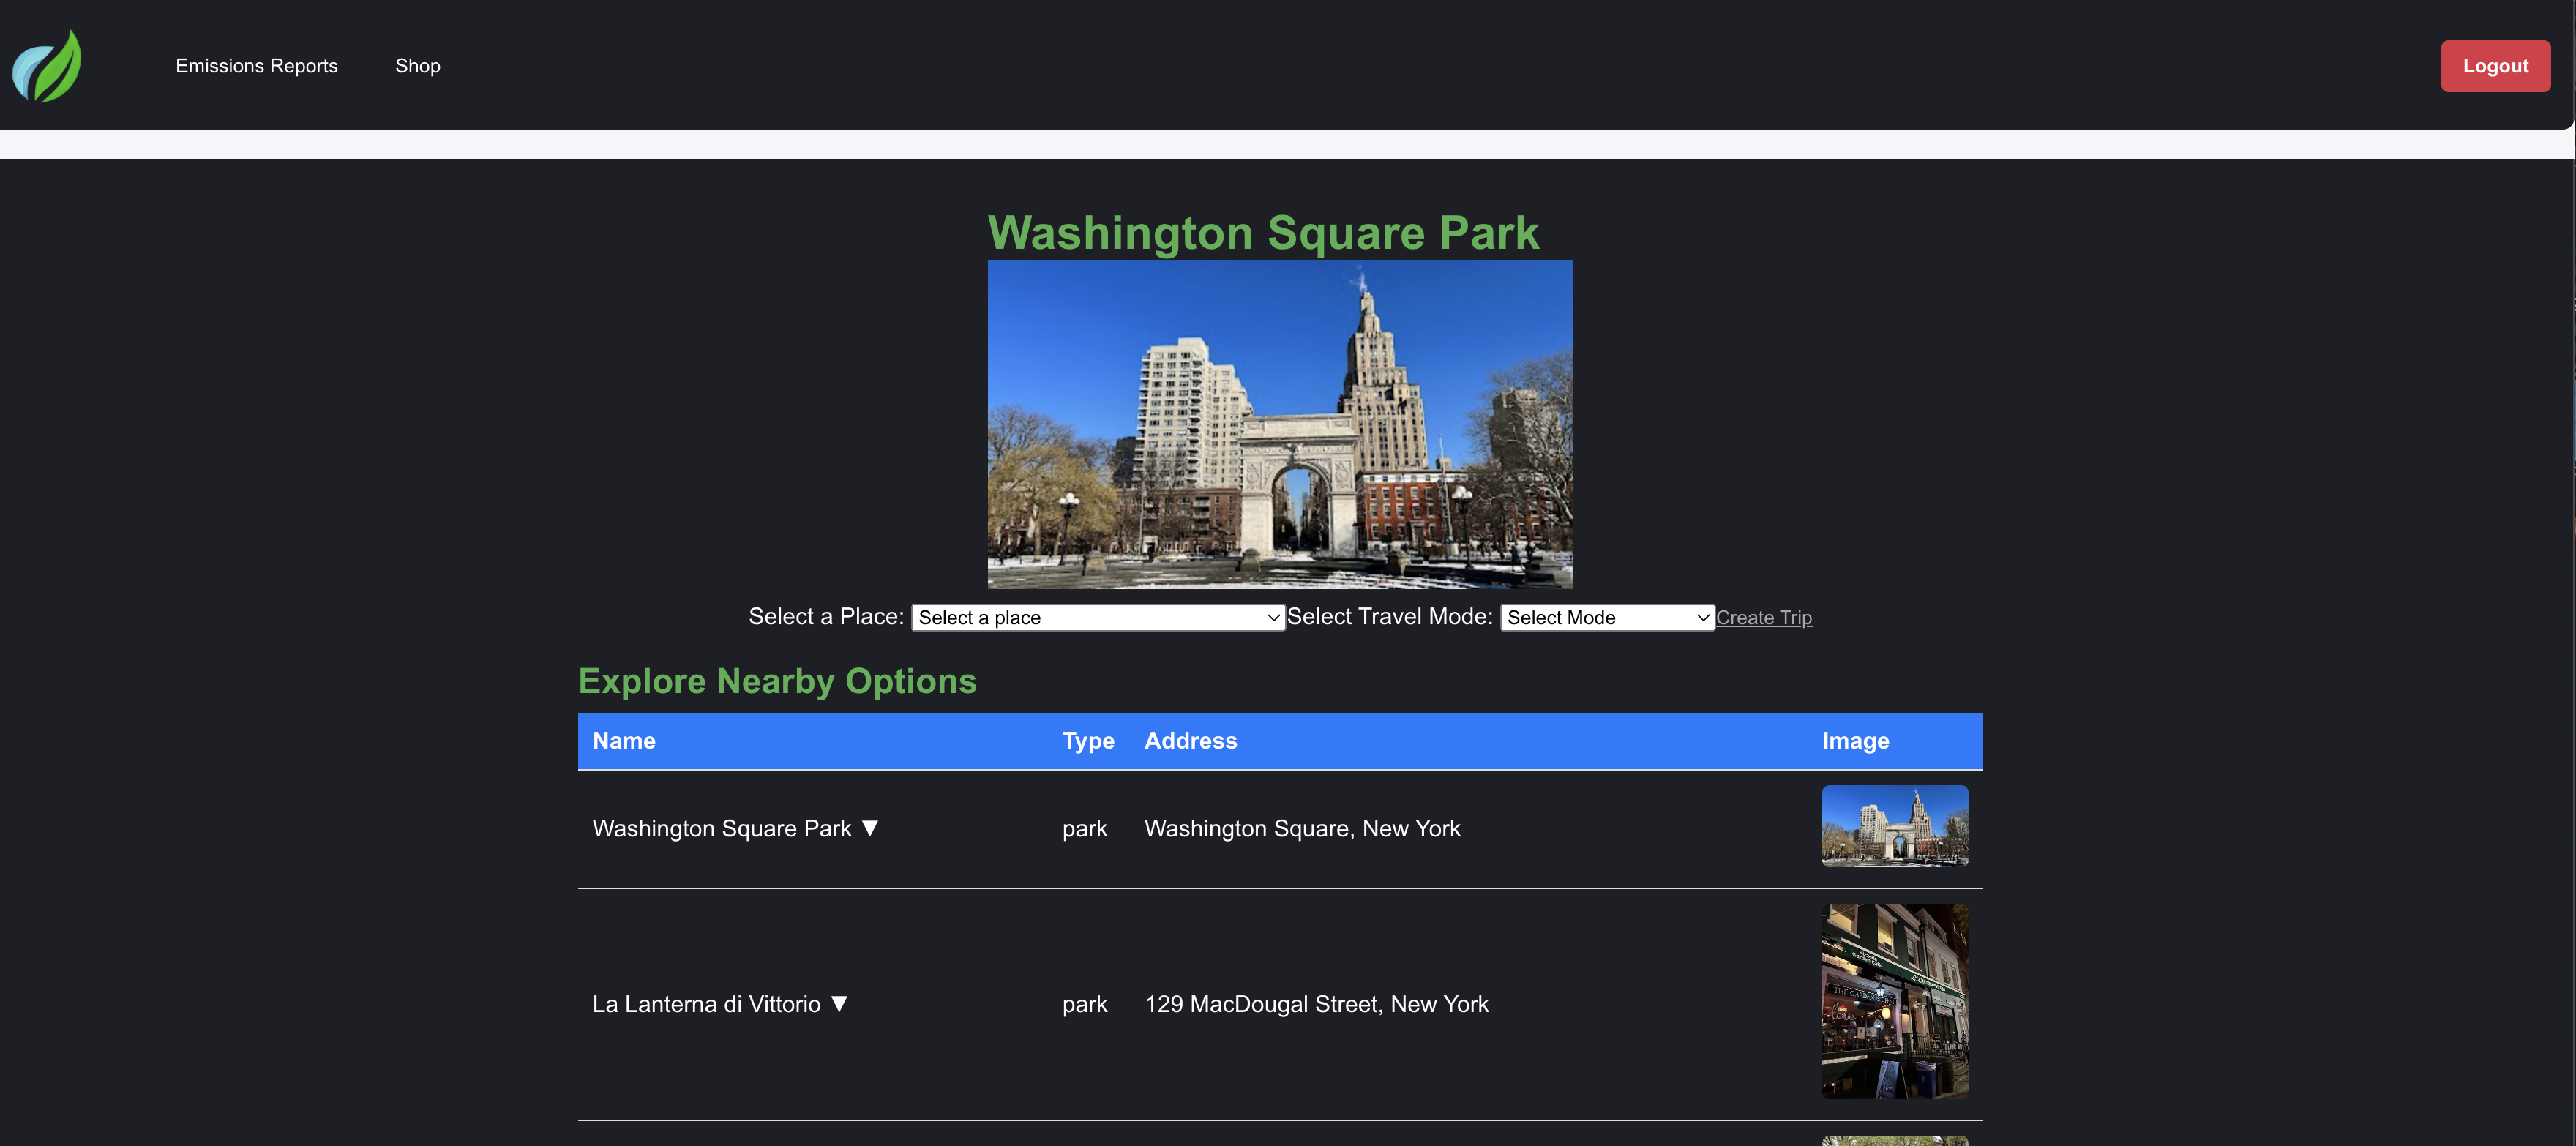Image resolution: width=2576 pixels, height=1146 pixels.
Task: Open the La Lanterna di Vittorio thumbnail
Action: pos(1894,1001)
